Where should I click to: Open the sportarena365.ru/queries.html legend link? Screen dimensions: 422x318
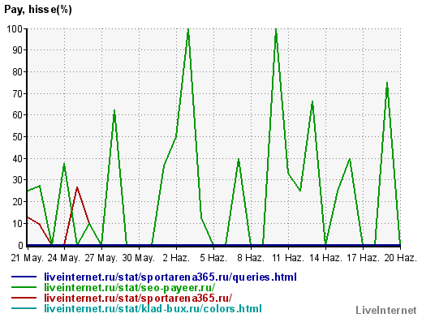pos(170,277)
